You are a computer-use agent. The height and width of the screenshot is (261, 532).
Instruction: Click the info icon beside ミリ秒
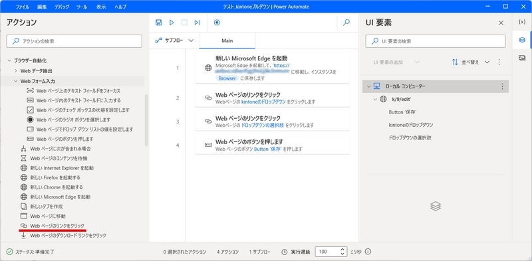(368, 252)
